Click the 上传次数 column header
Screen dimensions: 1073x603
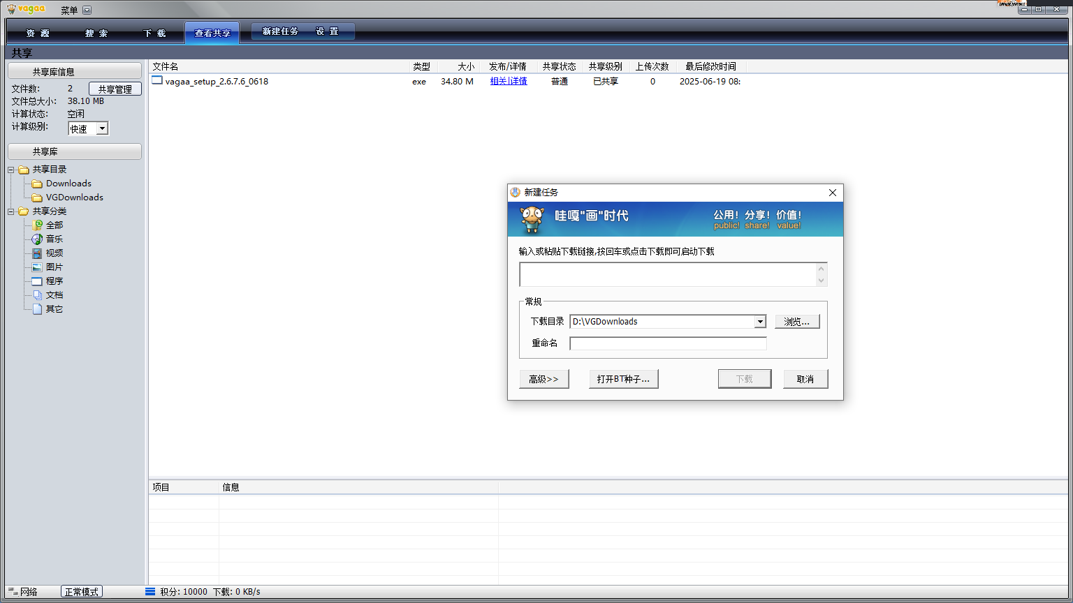click(652, 66)
